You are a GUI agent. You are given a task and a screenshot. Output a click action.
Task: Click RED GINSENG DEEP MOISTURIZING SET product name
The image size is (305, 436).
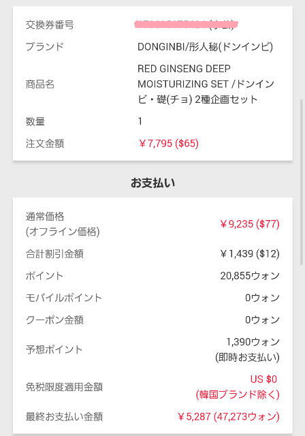206,84
